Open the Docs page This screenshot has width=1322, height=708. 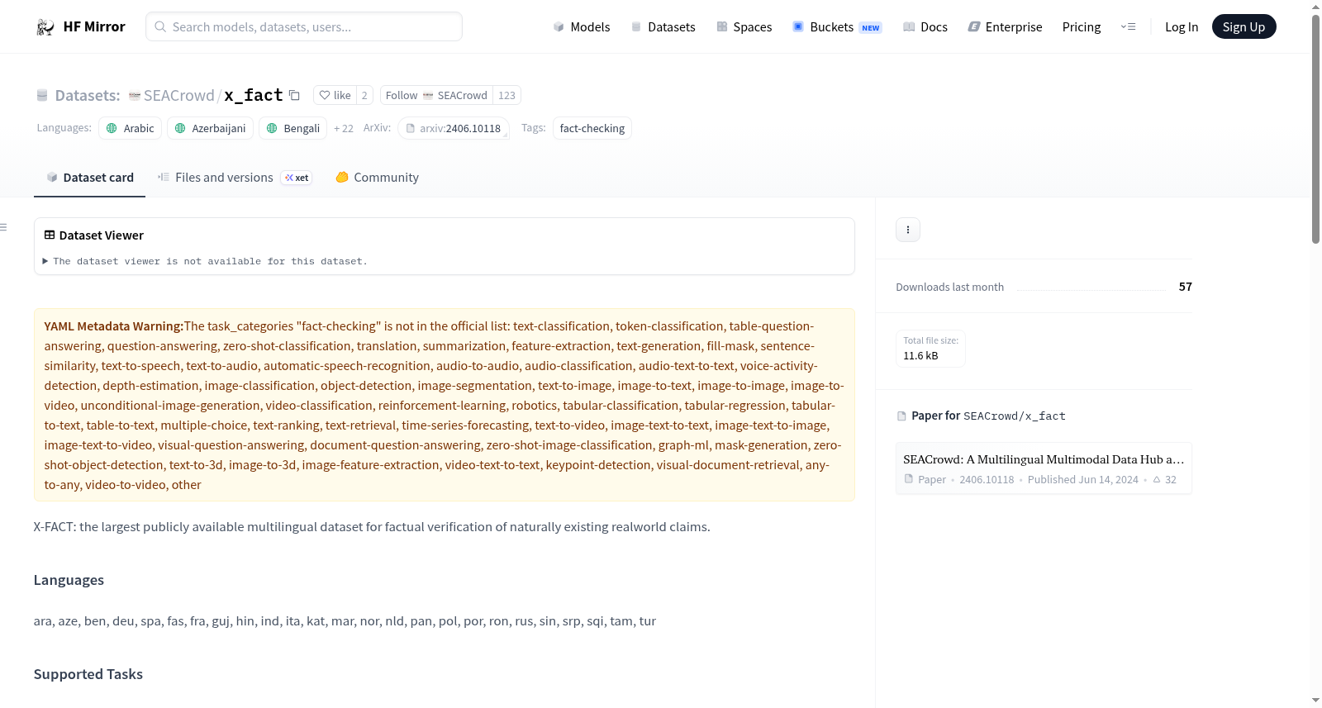(x=925, y=27)
